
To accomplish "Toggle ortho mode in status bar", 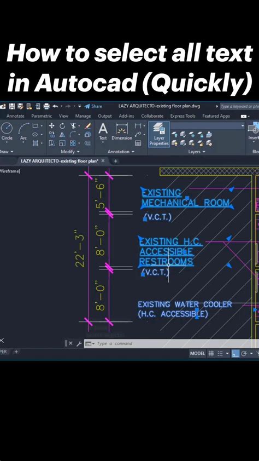I will pos(236,353).
